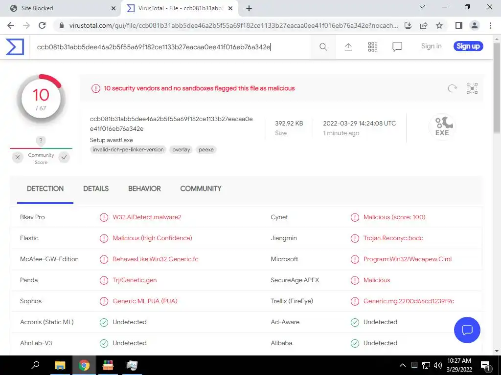Open the COMMUNITY tab
Viewport: 501px width, 375px height.
pos(201,188)
